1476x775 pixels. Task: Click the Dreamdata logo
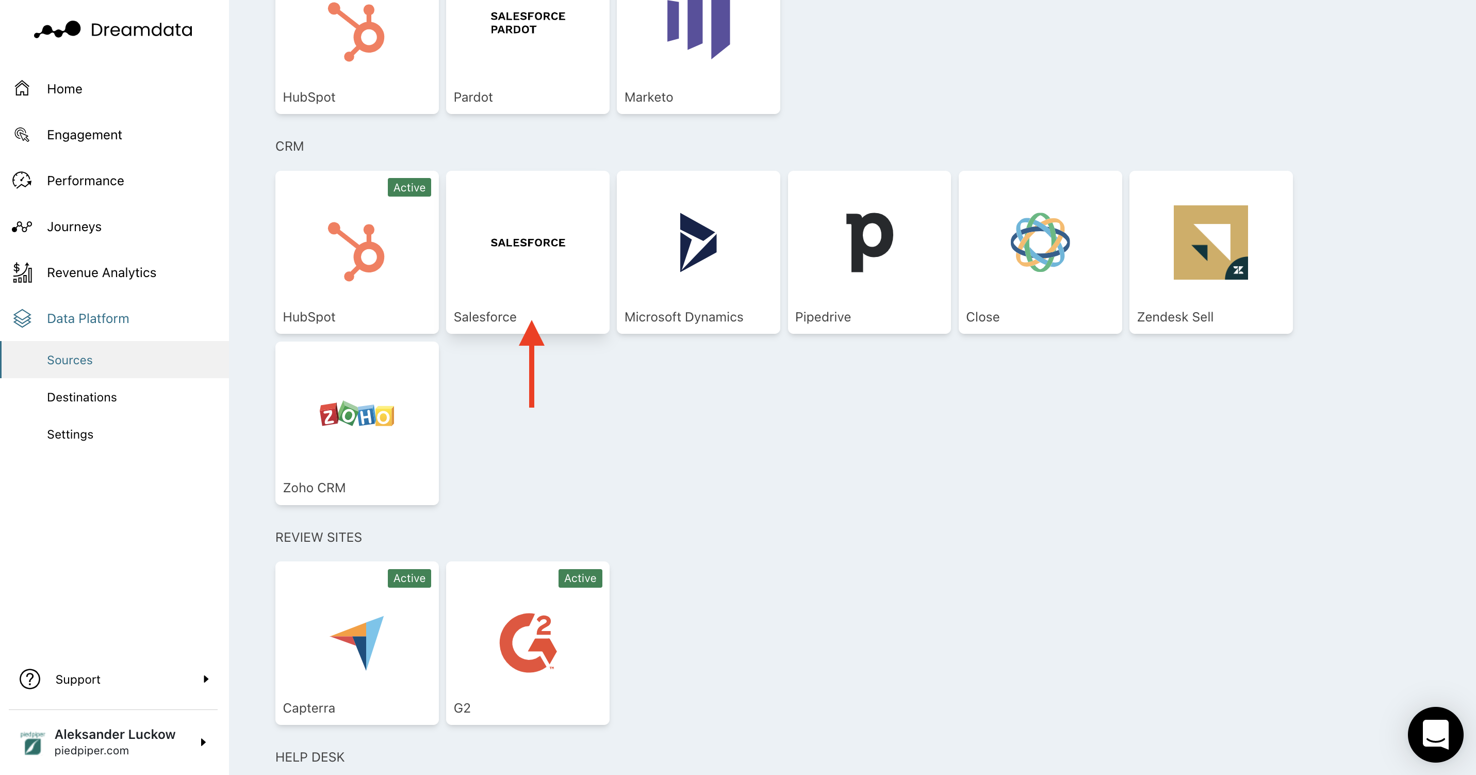[113, 29]
